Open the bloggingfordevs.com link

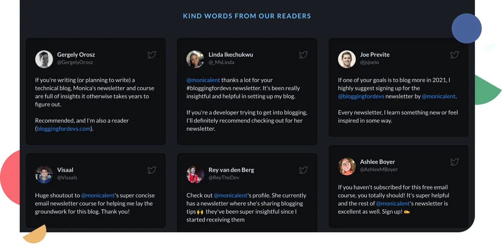(x=63, y=128)
